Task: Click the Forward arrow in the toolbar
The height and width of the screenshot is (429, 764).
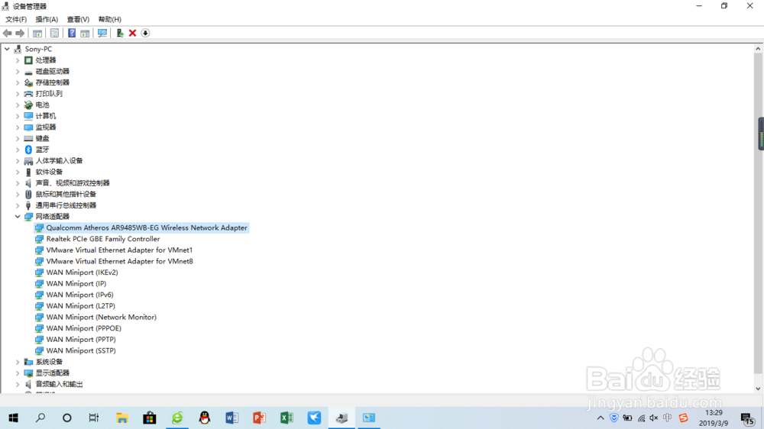Action: (x=20, y=33)
